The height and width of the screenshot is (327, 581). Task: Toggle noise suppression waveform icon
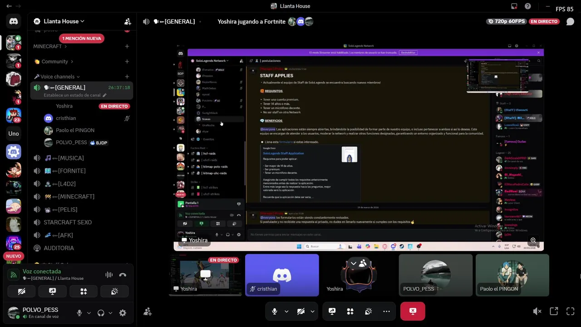(109, 275)
